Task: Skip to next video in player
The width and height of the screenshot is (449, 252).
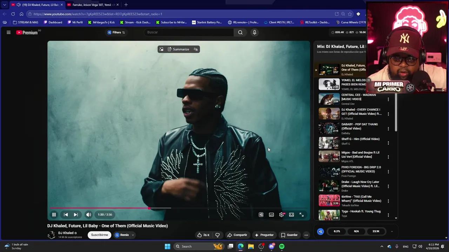Action: pos(76,215)
